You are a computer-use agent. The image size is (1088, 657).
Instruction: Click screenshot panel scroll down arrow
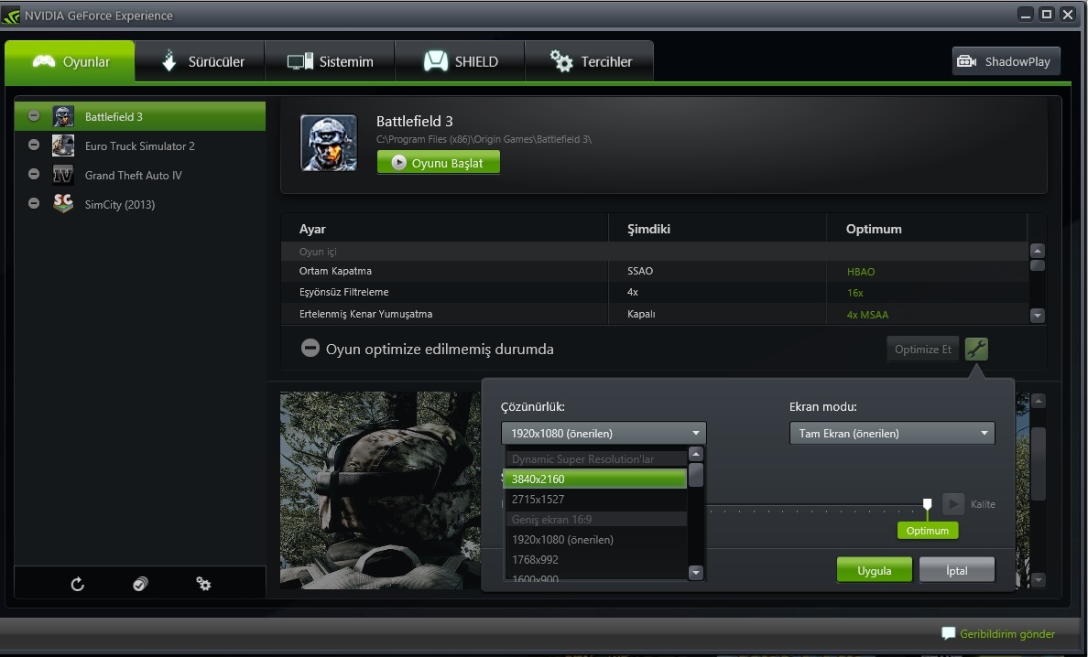[1038, 580]
